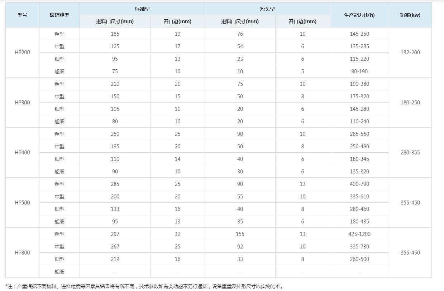The image size is (444, 291).
Task: Select short-head feed size value 33
Action: pyautogui.click(x=240, y=259)
